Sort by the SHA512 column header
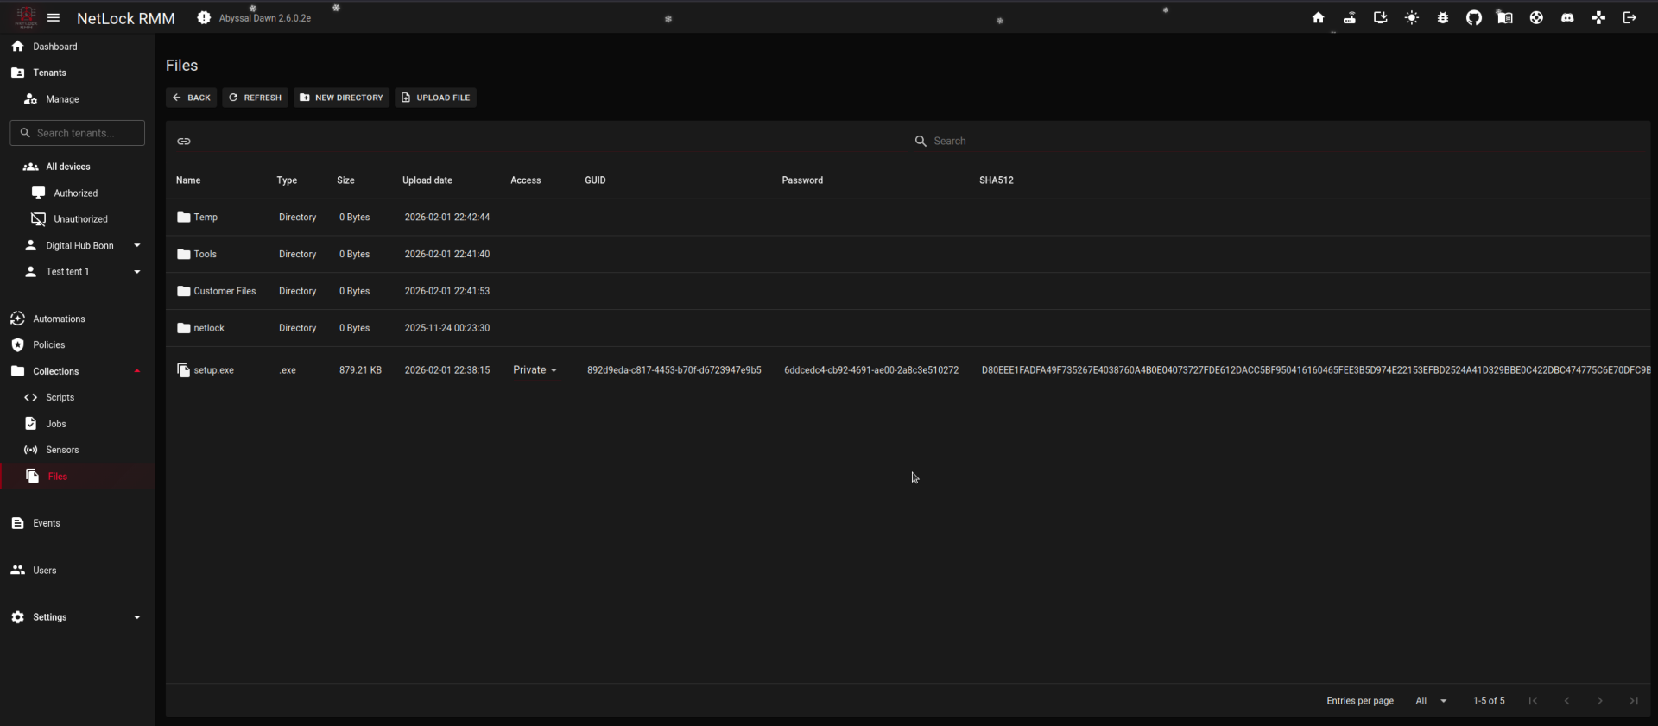The image size is (1658, 726). 997,180
